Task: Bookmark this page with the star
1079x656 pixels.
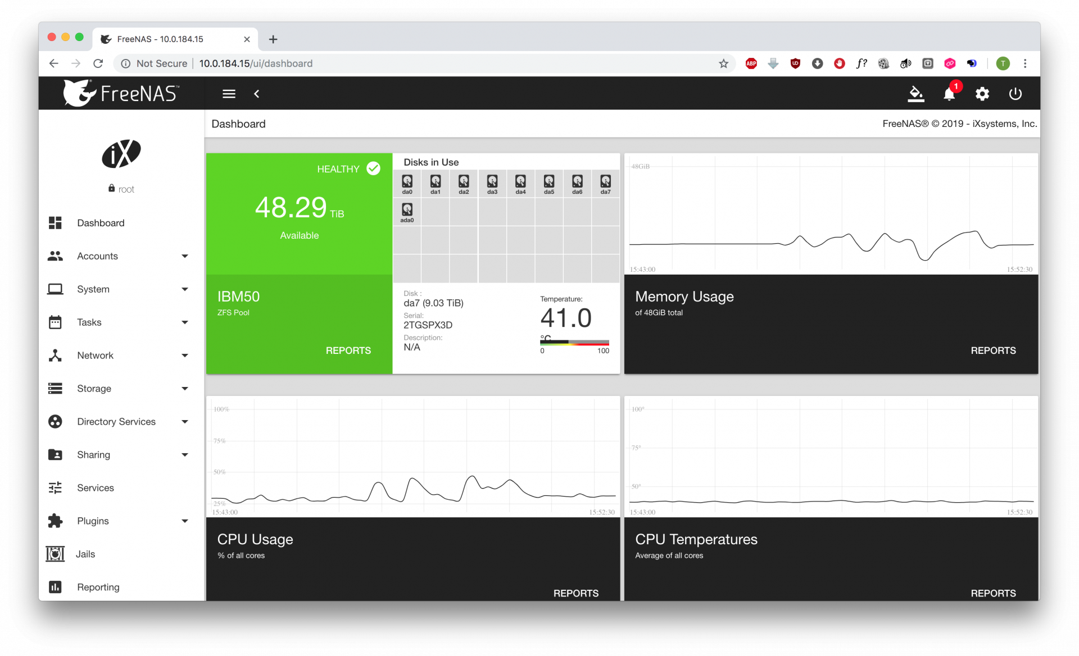Action: [723, 63]
